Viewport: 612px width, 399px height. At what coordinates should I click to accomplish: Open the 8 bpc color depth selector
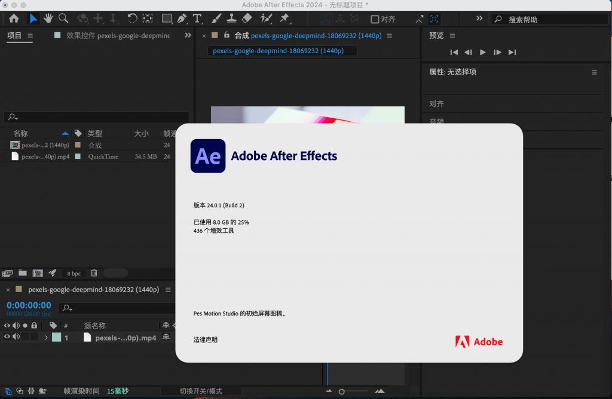tap(73, 273)
